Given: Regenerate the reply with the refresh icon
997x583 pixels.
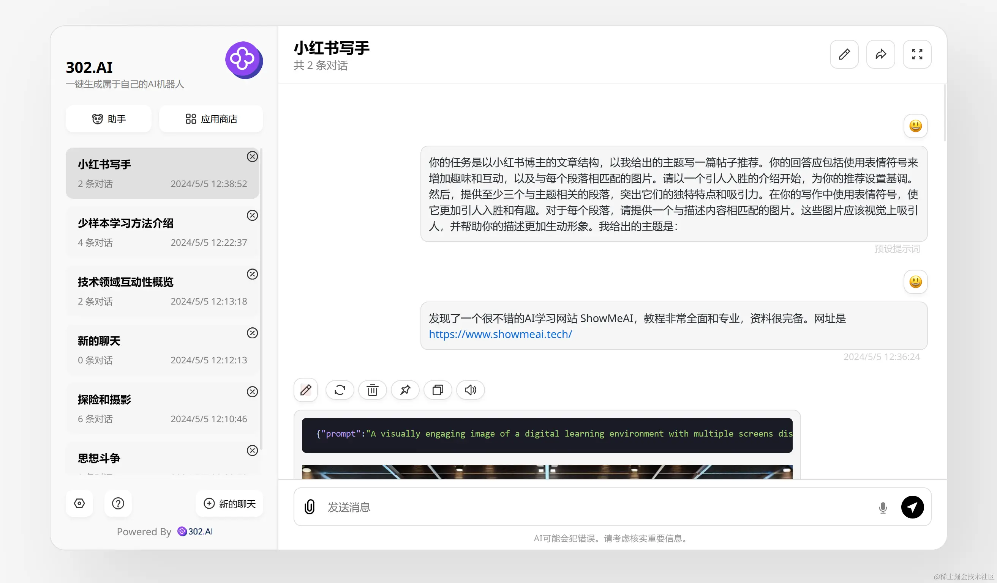Looking at the screenshot, I should tap(340, 390).
